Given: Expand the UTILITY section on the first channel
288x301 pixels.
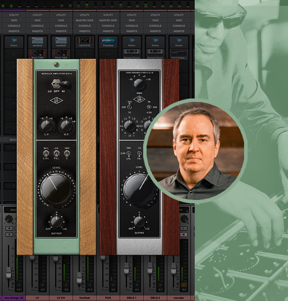Looking at the screenshot, I should (x=14, y=15).
